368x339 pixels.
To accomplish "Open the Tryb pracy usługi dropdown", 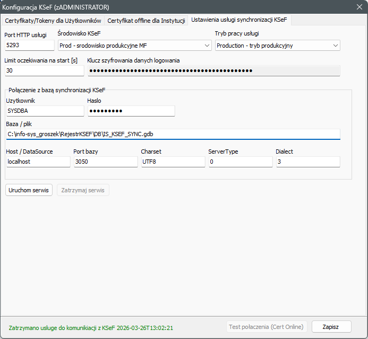I will coord(277,46).
